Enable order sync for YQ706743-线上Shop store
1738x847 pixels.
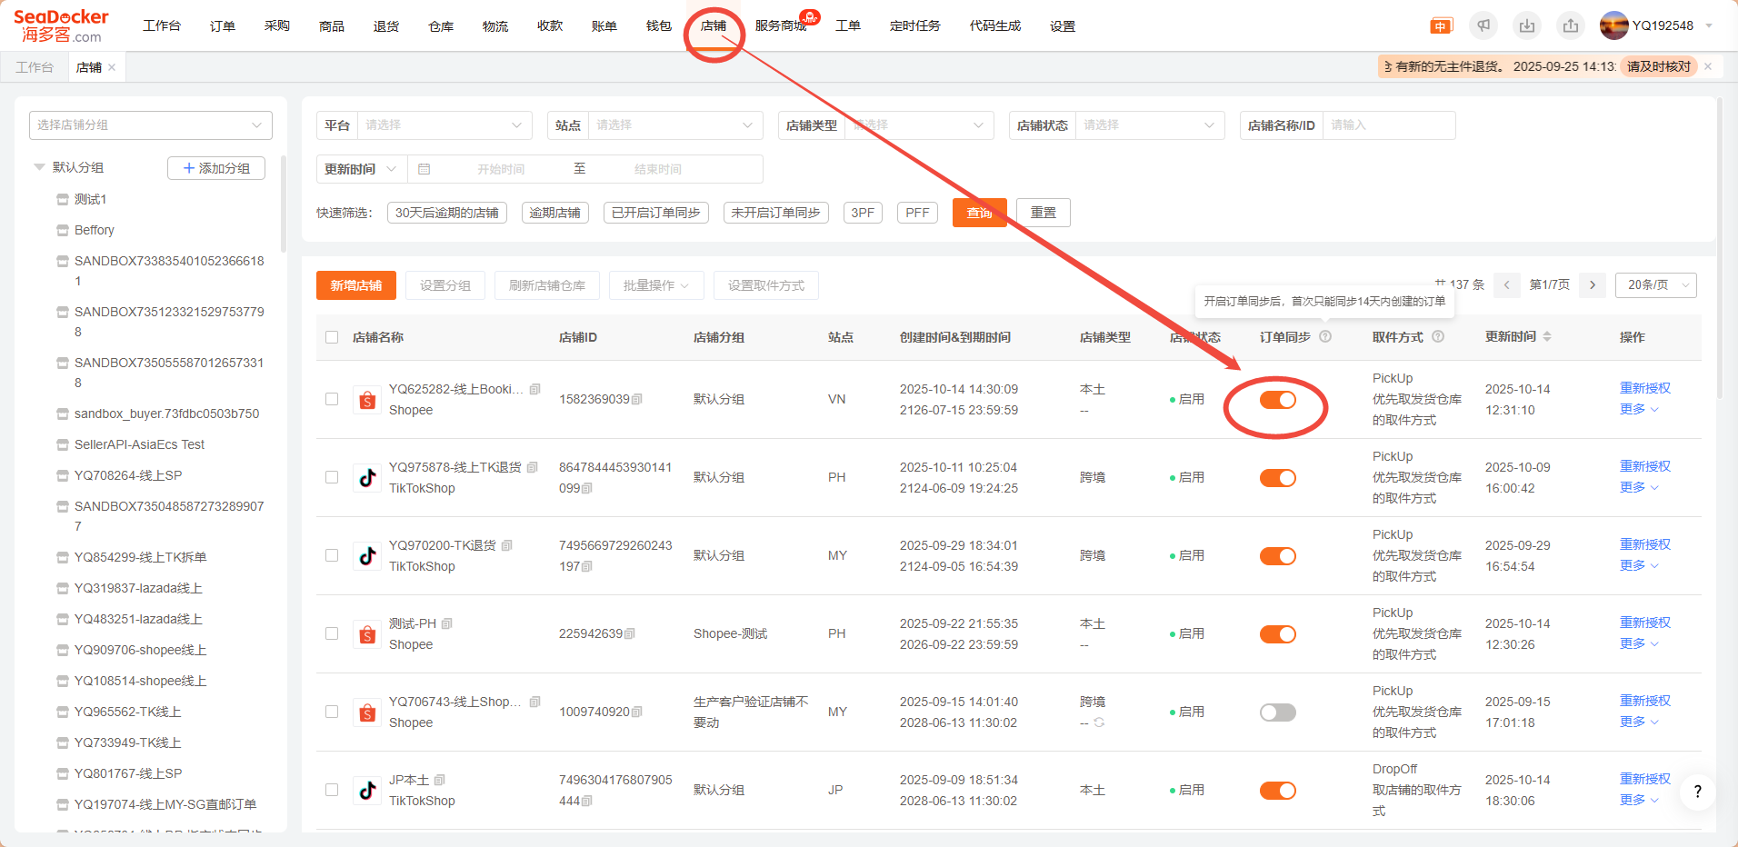[1277, 712]
